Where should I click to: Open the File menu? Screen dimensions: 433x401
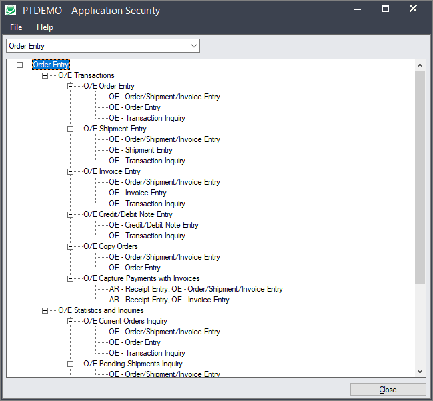point(16,27)
